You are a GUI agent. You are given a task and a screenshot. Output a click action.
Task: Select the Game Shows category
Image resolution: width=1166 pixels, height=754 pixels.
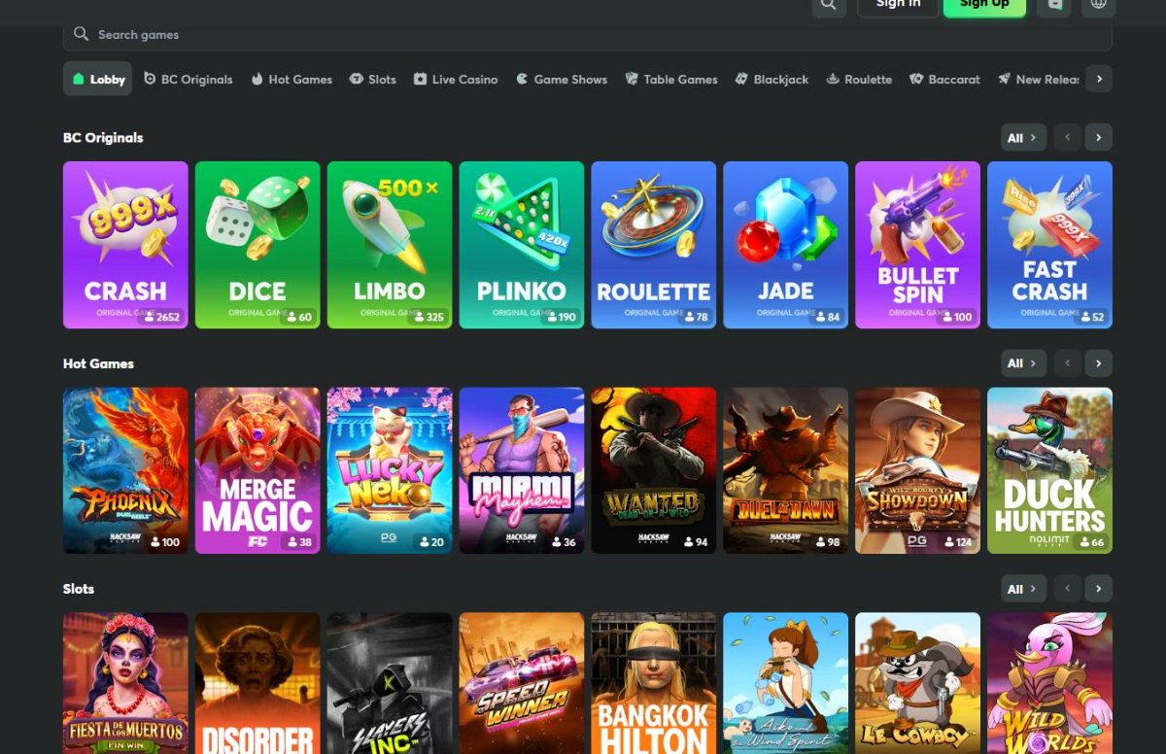click(x=561, y=79)
